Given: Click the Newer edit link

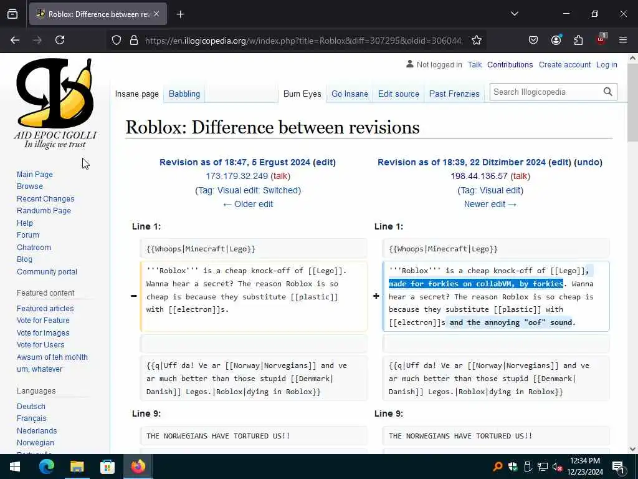Looking at the screenshot, I should click(x=490, y=204).
